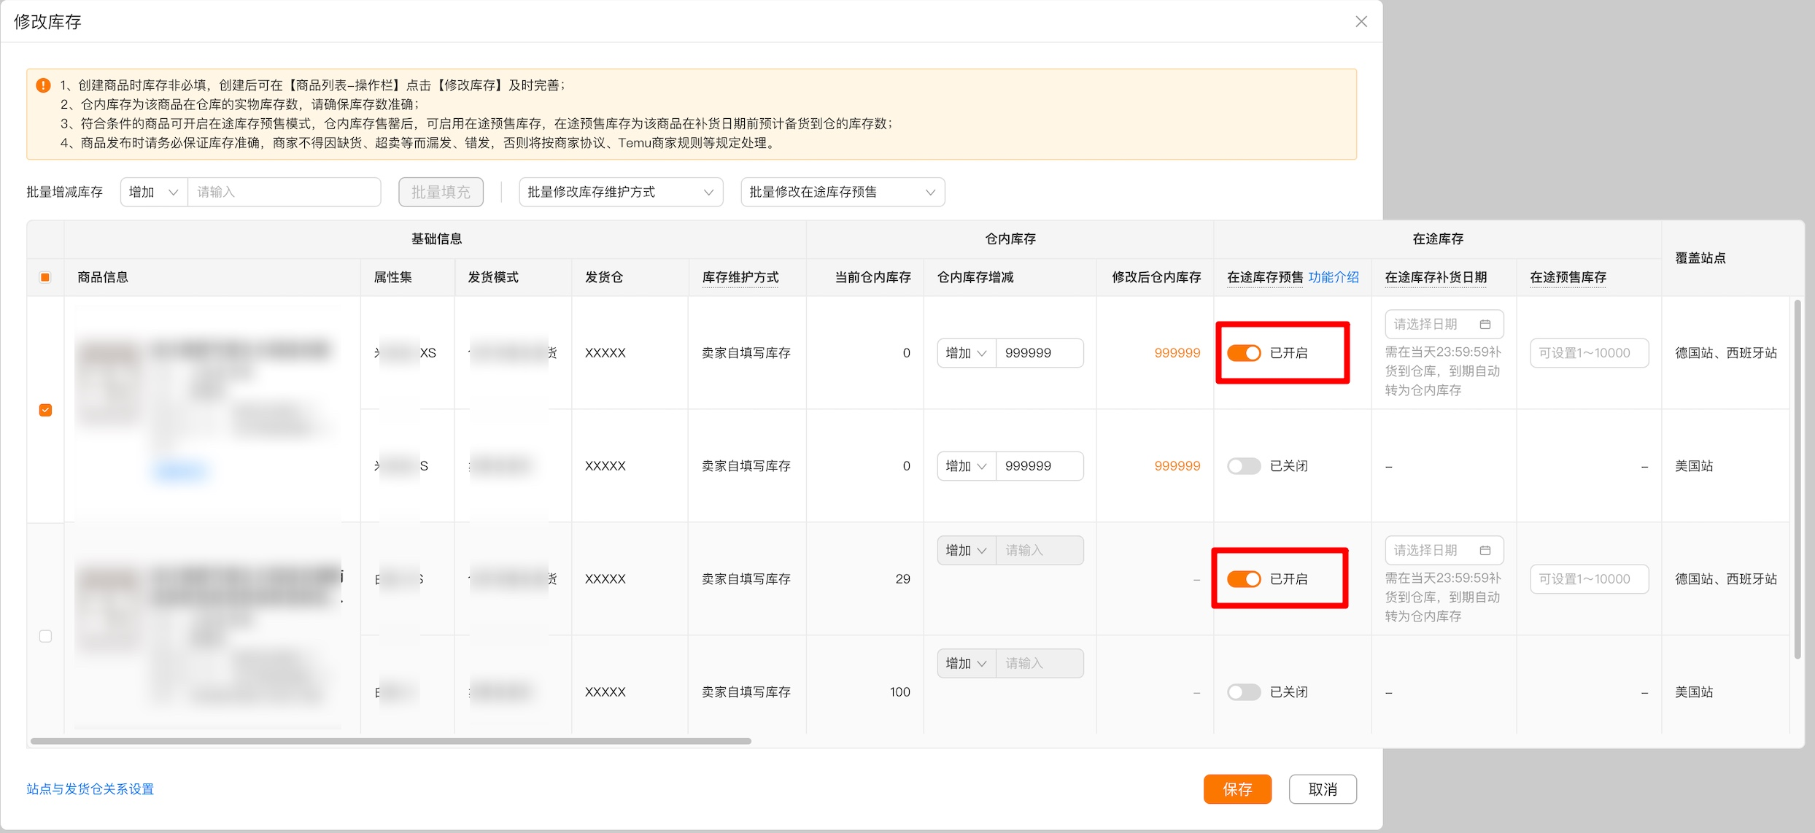Enable the 已关闭 toggle in the last row
Screen dimensions: 1815x833
(1244, 691)
